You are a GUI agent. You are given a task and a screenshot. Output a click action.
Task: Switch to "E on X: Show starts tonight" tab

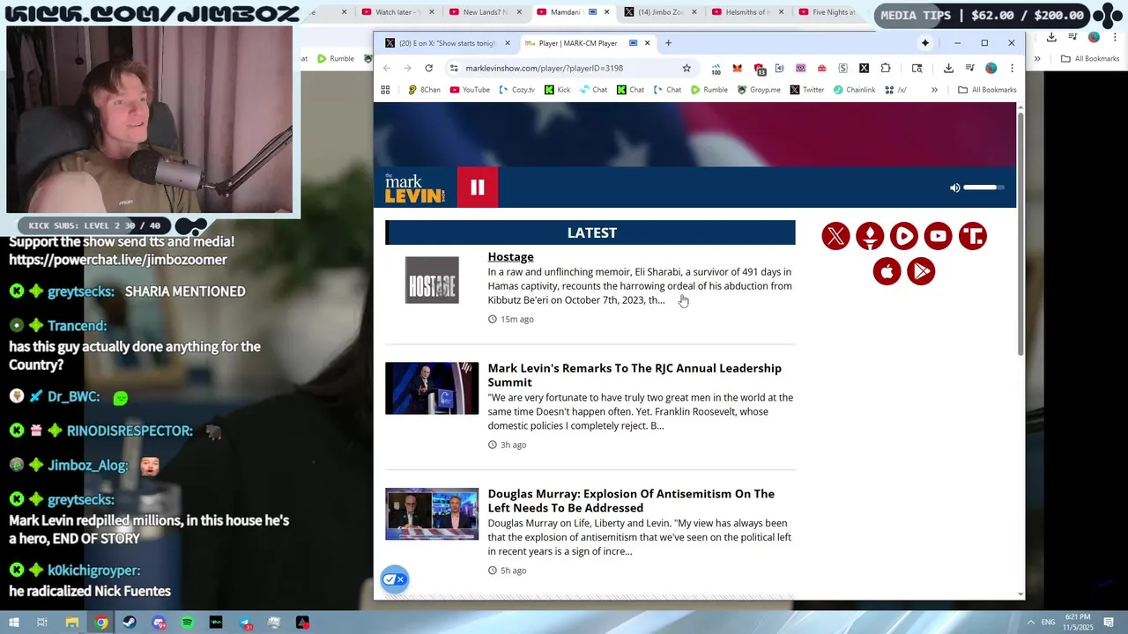click(x=447, y=43)
